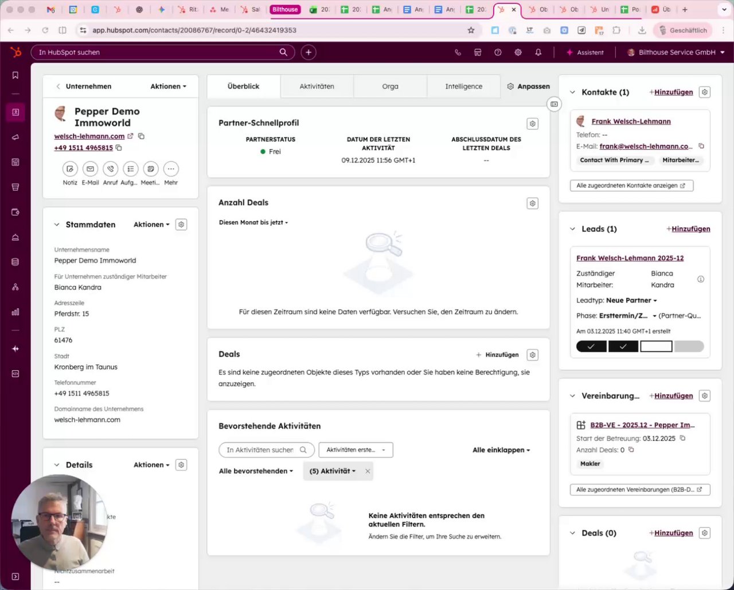Switch to the Aktivitäten tab
734x590 pixels.
[317, 86]
